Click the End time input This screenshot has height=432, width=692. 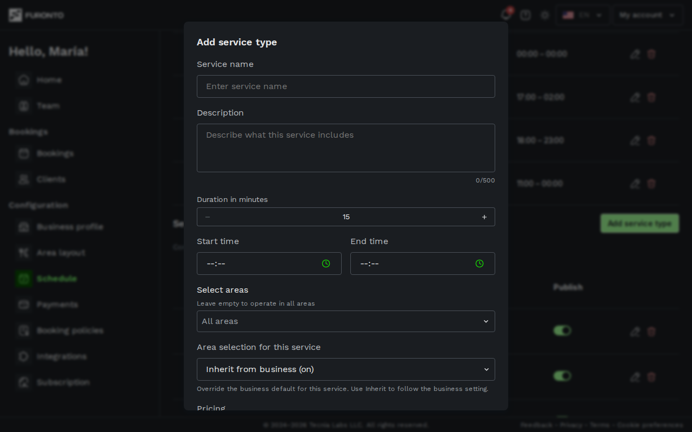pyautogui.click(x=423, y=264)
